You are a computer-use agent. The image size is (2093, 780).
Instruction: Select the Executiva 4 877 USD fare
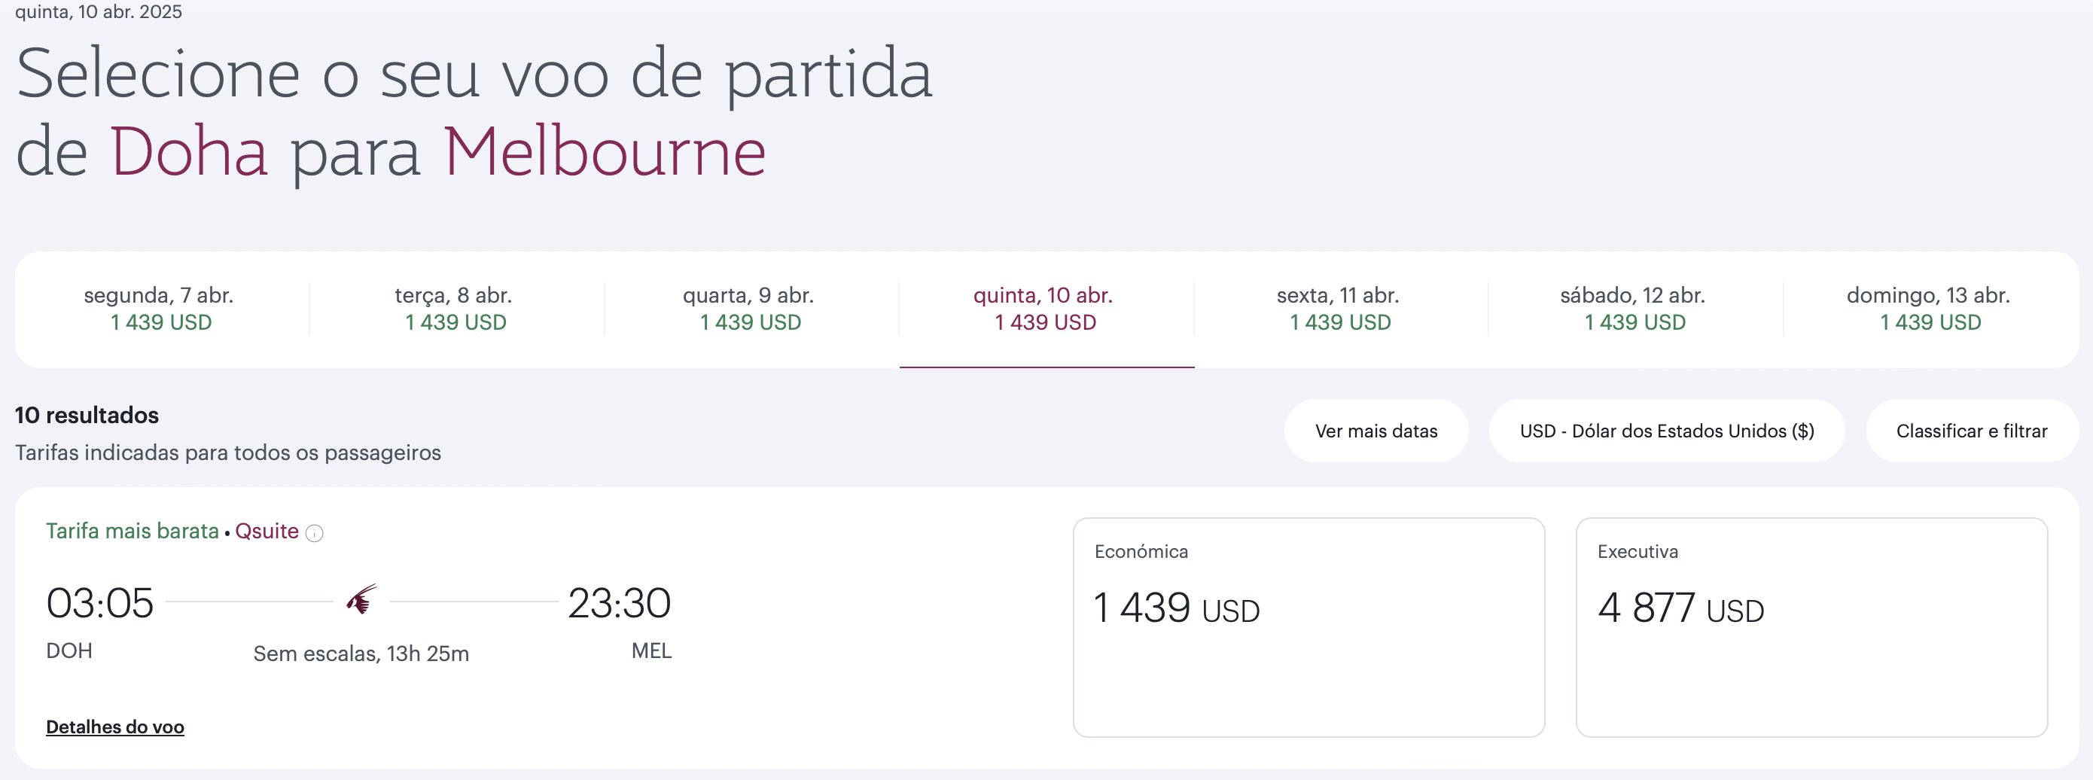click(1812, 627)
